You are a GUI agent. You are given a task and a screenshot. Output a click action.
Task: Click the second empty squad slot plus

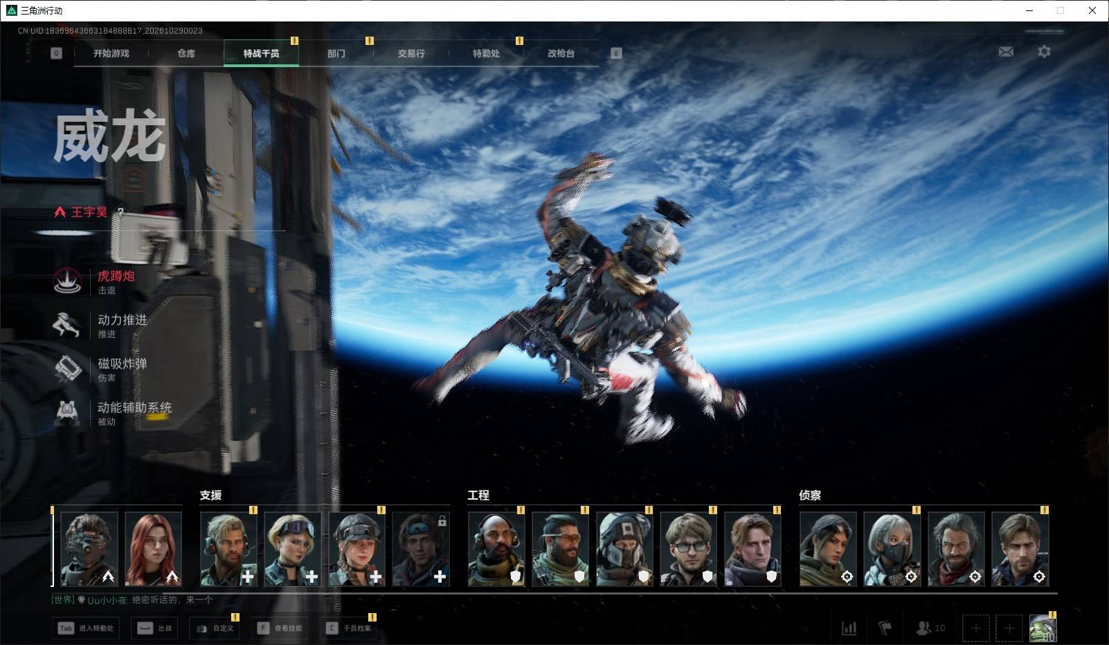[1009, 628]
